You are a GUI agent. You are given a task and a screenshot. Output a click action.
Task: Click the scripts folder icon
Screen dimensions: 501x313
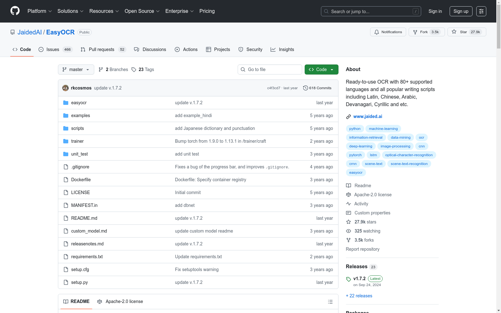66,128
